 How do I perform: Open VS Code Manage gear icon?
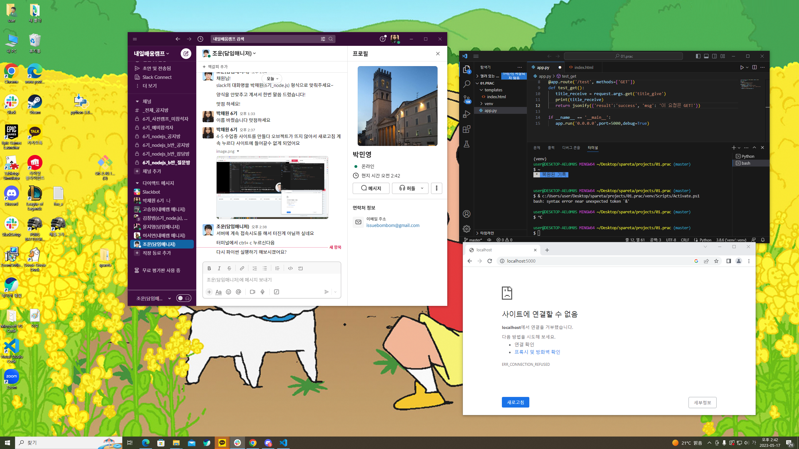coord(467,229)
